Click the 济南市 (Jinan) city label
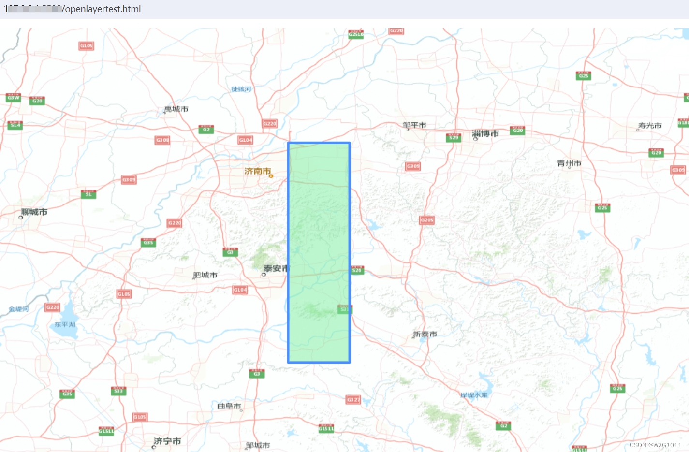 257,171
